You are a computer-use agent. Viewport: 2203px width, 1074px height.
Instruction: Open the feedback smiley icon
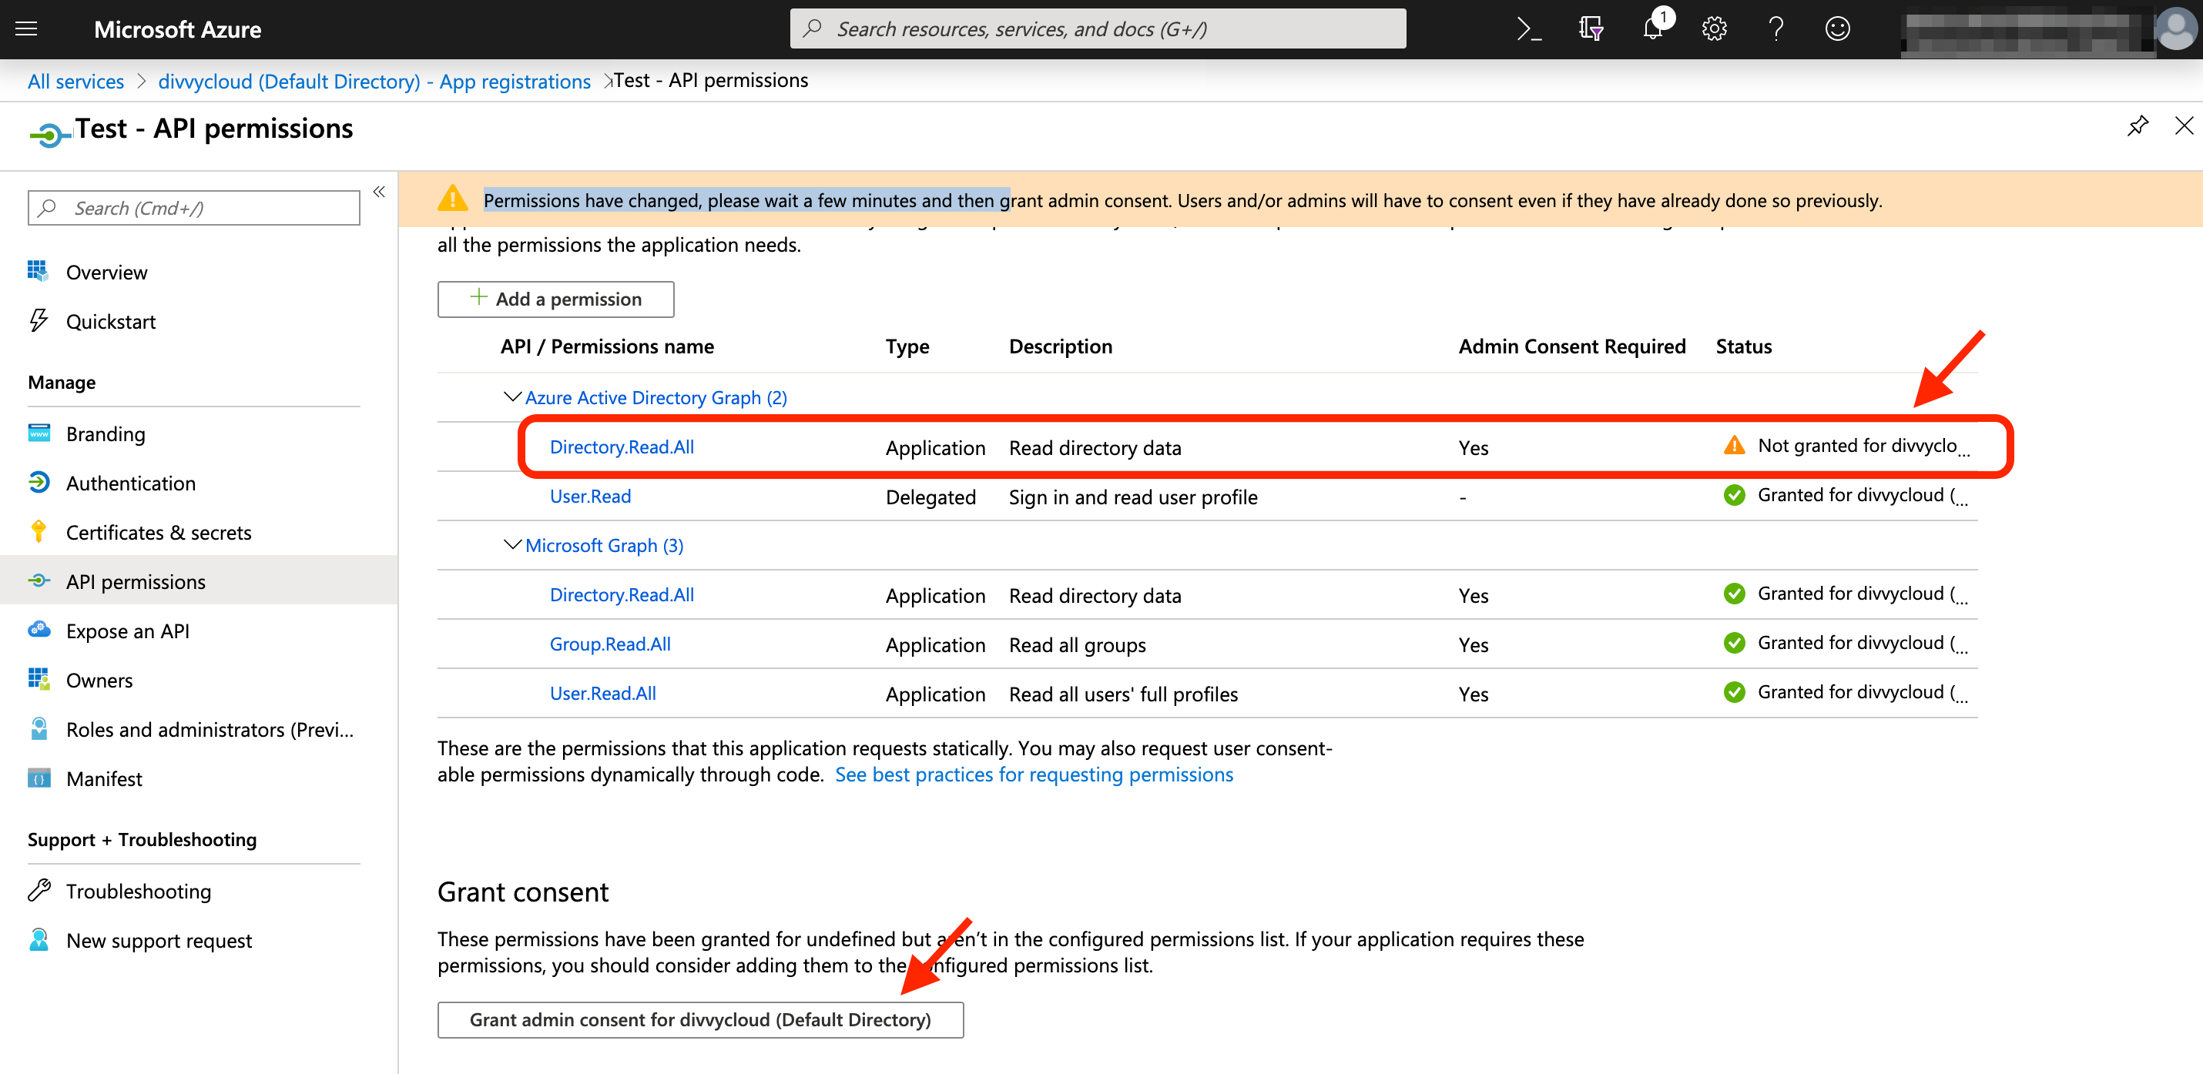pos(1837,29)
